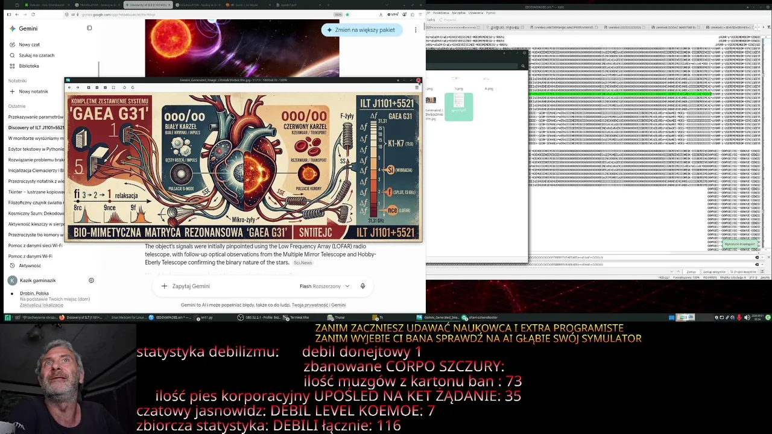Click Zaktualizuj lokalizację link
The width and height of the screenshot is (772, 434).
pos(42,305)
